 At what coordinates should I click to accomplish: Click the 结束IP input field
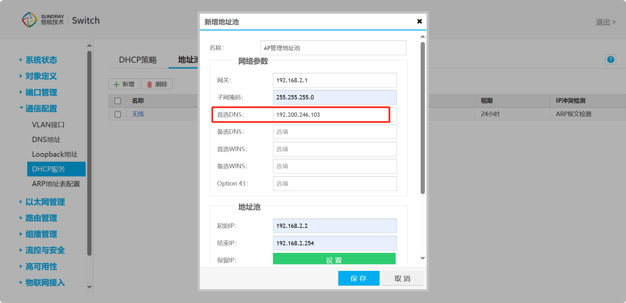tap(335, 243)
